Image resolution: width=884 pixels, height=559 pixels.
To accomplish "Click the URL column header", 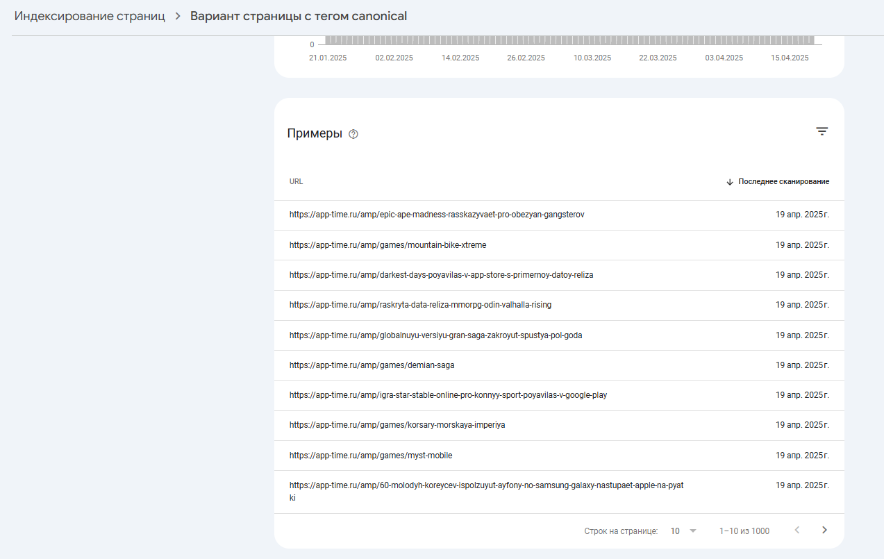I will (x=297, y=182).
